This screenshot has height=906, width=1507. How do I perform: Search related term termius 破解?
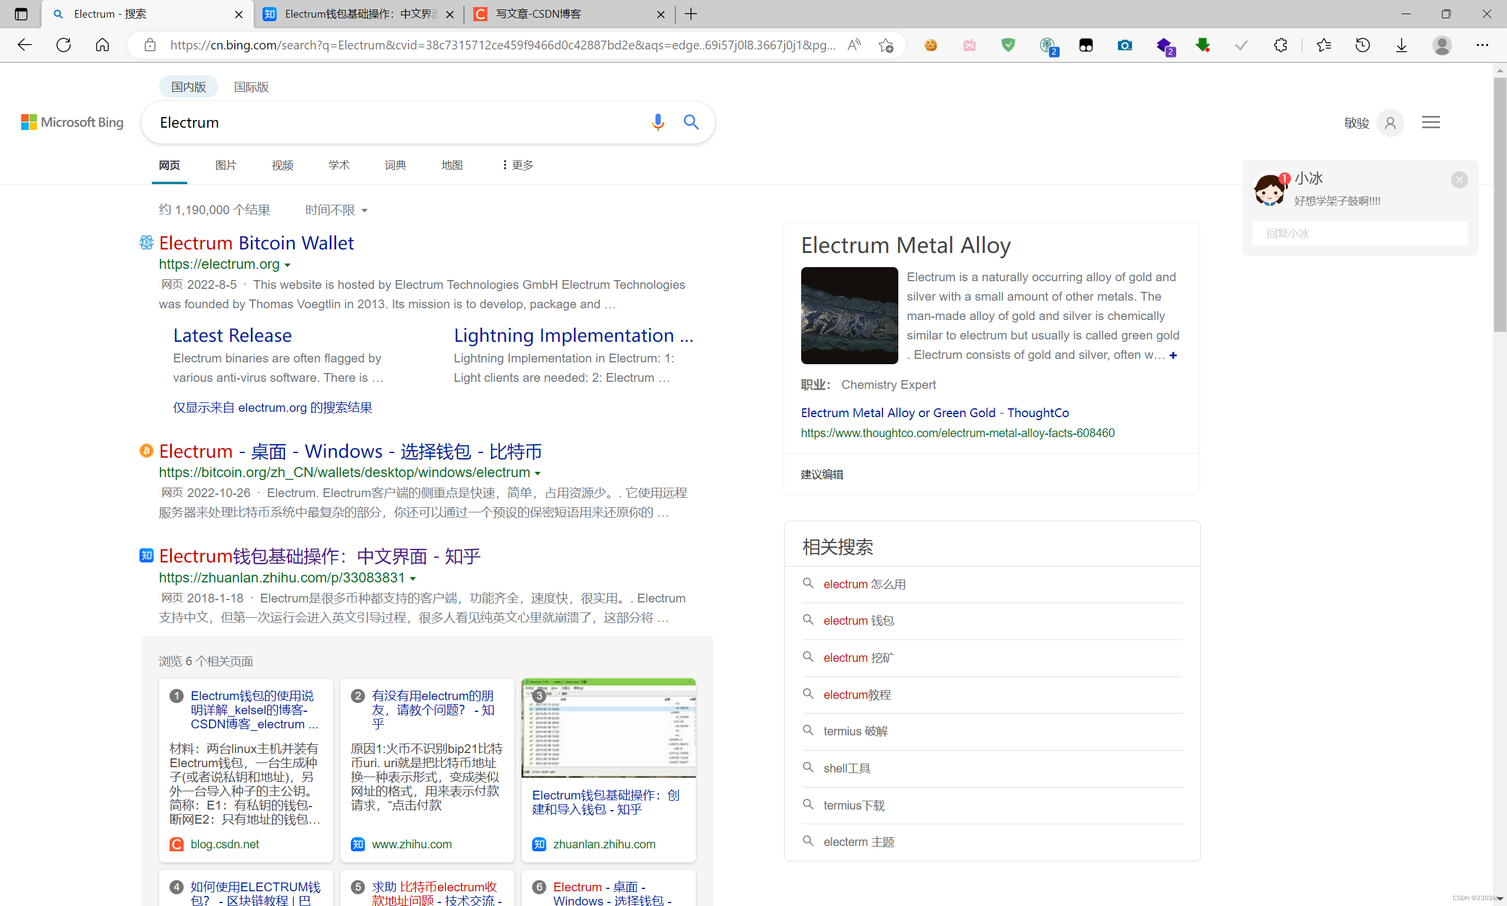(x=855, y=731)
